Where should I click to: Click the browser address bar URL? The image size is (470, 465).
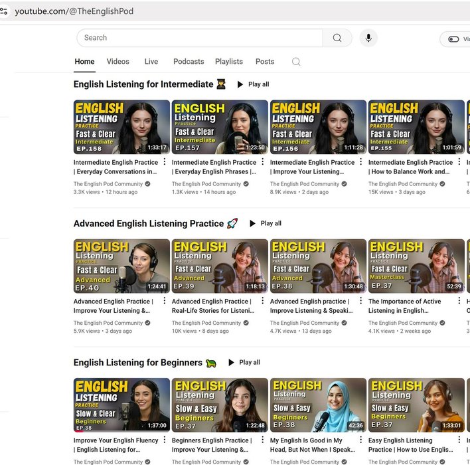(x=74, y=11)
